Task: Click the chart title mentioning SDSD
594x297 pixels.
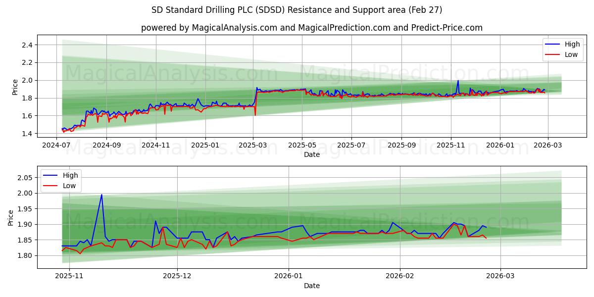Action: click(297, 9)
